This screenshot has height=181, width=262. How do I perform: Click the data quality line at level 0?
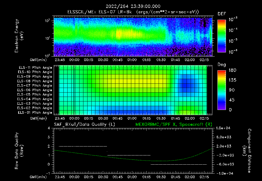point(179,164)
